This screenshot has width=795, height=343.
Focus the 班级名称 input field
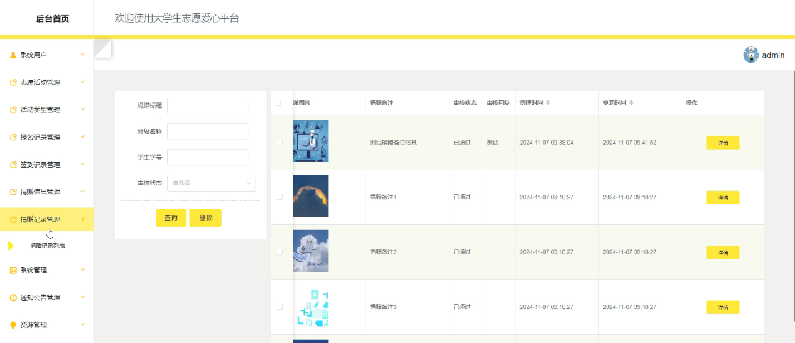click(x=208, y=131)
